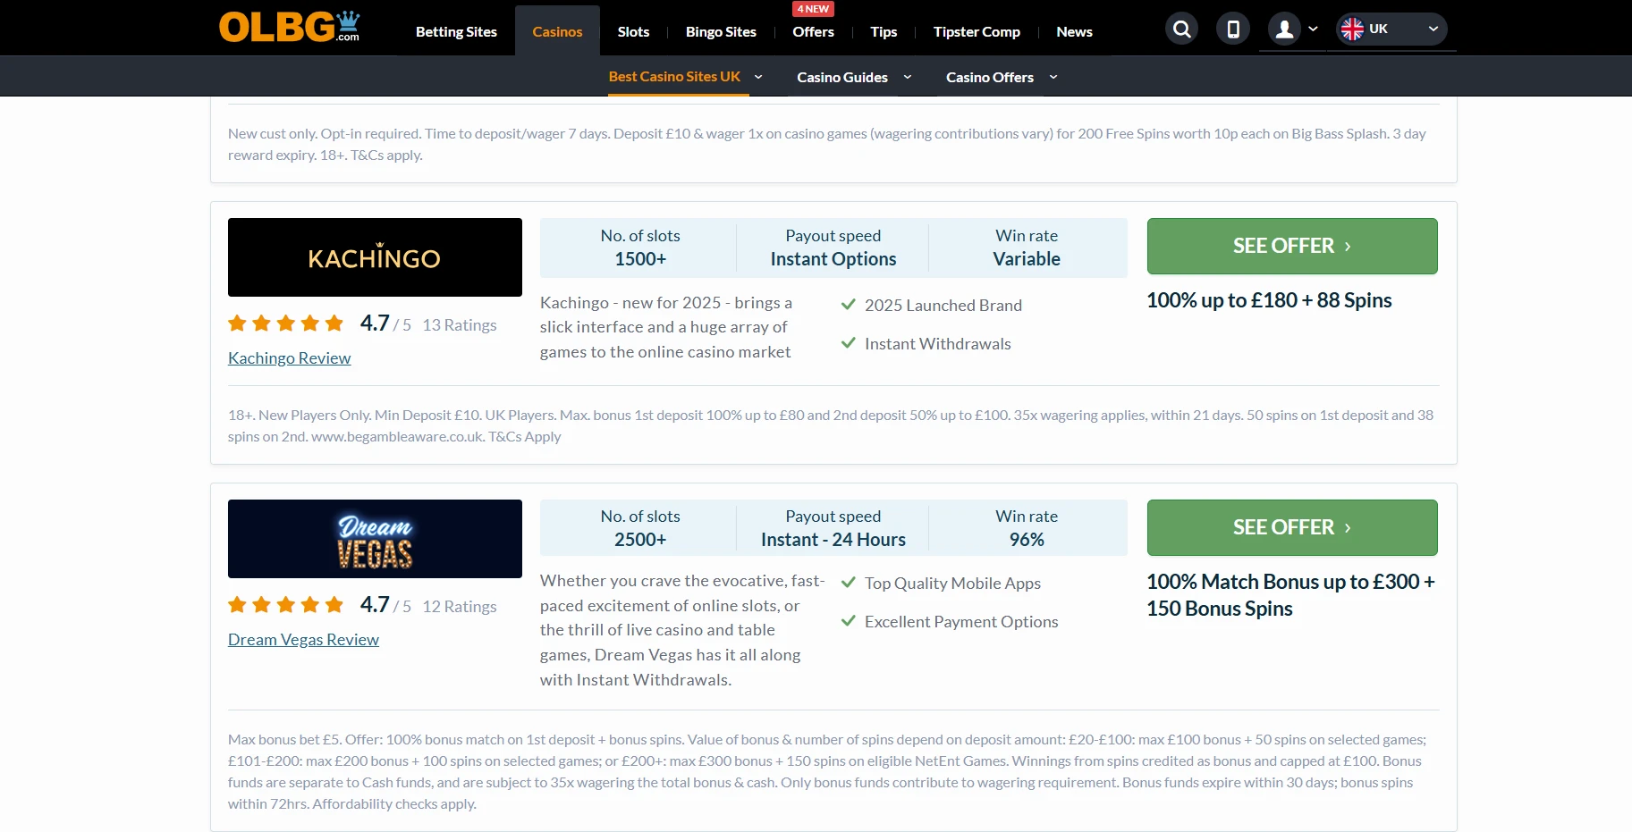
Task: Open the search magnifier icon
Action: 1181,29
